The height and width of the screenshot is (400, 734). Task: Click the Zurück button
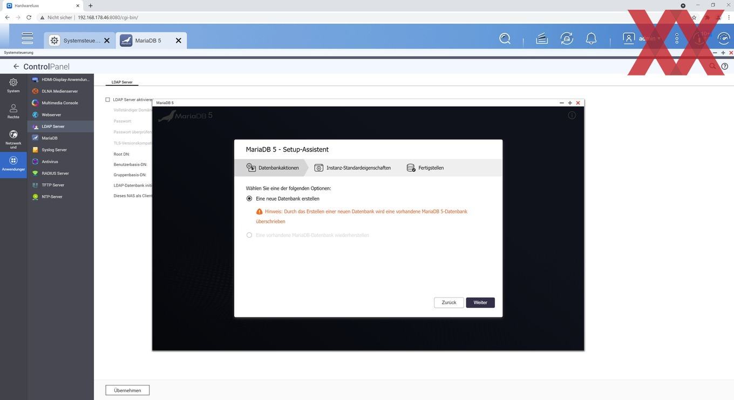(x=449, y=302)
